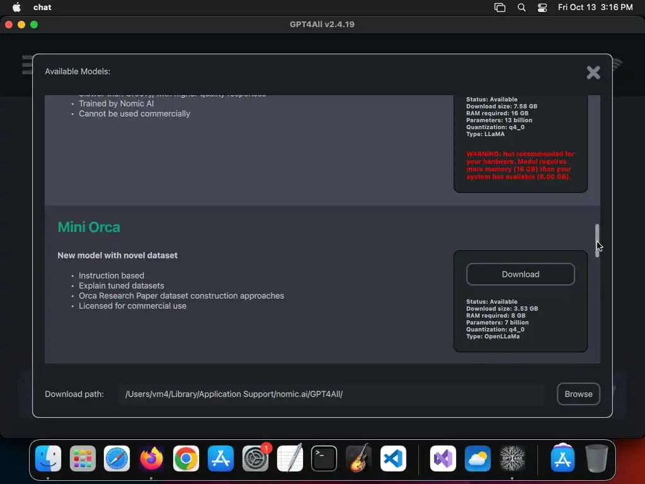Open Terminal from the dock
Image resolution: width=645 pixels, height=484 pixels.
pyautogui.click(x=324, y=458)
